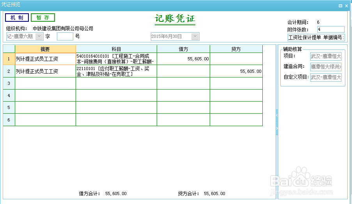Select the 科目 column header

[116, 49]
